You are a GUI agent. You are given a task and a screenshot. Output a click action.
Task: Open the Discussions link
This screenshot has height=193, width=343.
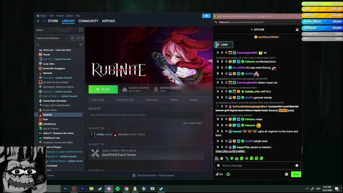152,100
